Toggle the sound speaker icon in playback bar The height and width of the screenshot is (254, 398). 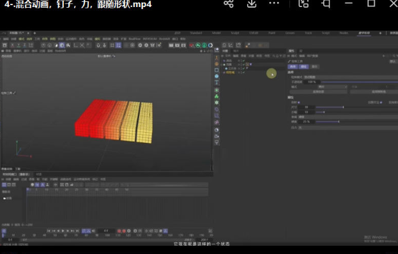tap(93, 231)
